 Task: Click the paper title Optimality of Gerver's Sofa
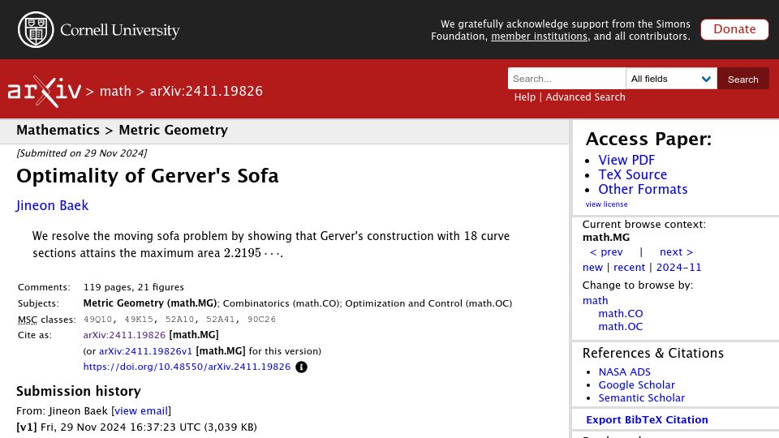point(148,176)
